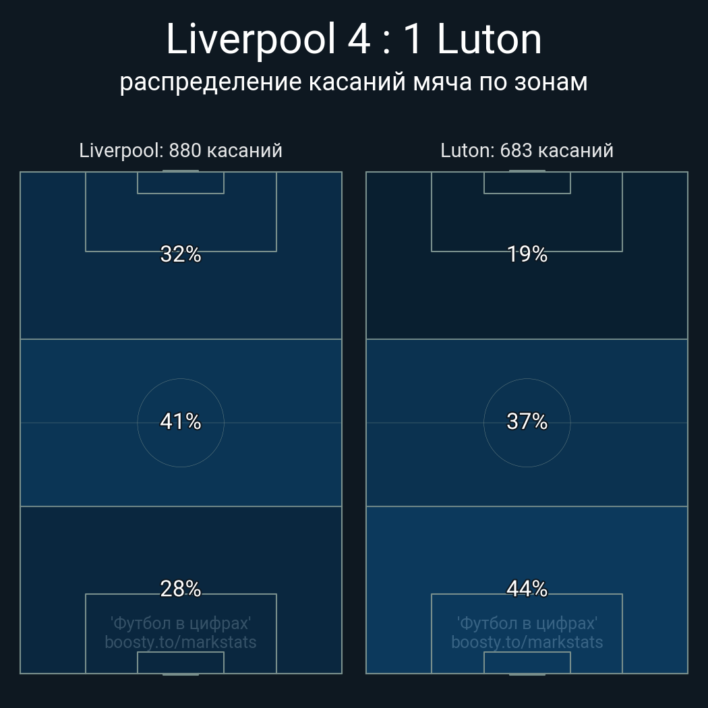Click the bottom six-yard box on Luton pitch
Screen dimensions: 708x708
click(527, 662)
